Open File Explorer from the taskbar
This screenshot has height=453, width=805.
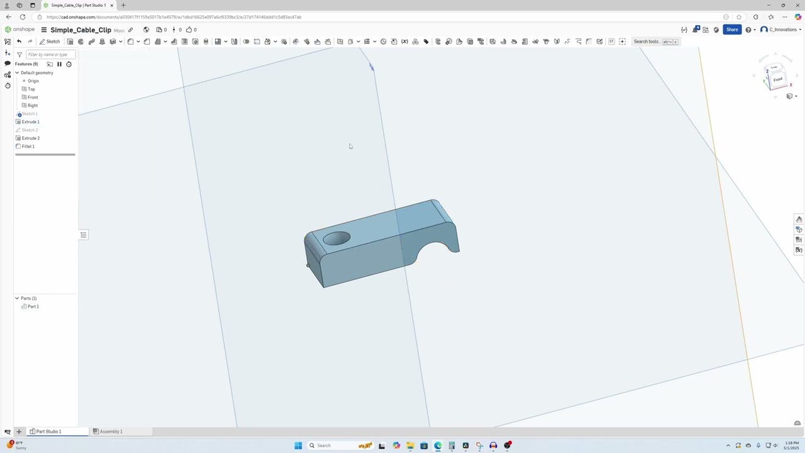(410, 445)
